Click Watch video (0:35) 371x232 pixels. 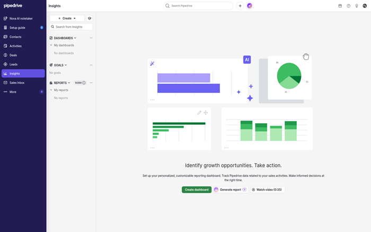267,190
